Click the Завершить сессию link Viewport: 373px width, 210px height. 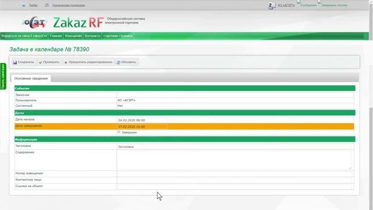click(334, 5)
